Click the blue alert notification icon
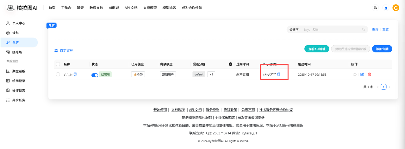This screenshot has width=405, height=149. 386,8
